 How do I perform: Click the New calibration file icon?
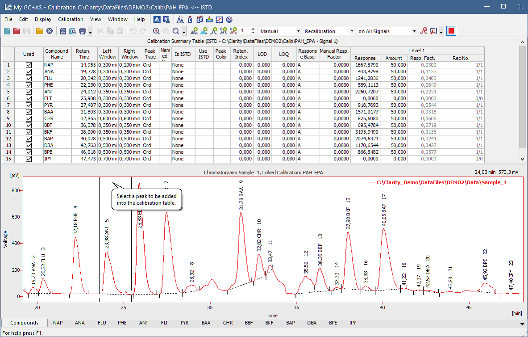tap(7, 31)
